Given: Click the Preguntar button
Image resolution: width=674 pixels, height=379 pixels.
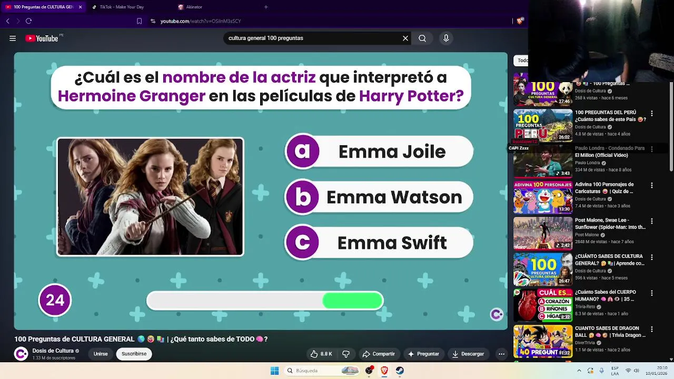Looking at the screenshot, I should 423,354.
